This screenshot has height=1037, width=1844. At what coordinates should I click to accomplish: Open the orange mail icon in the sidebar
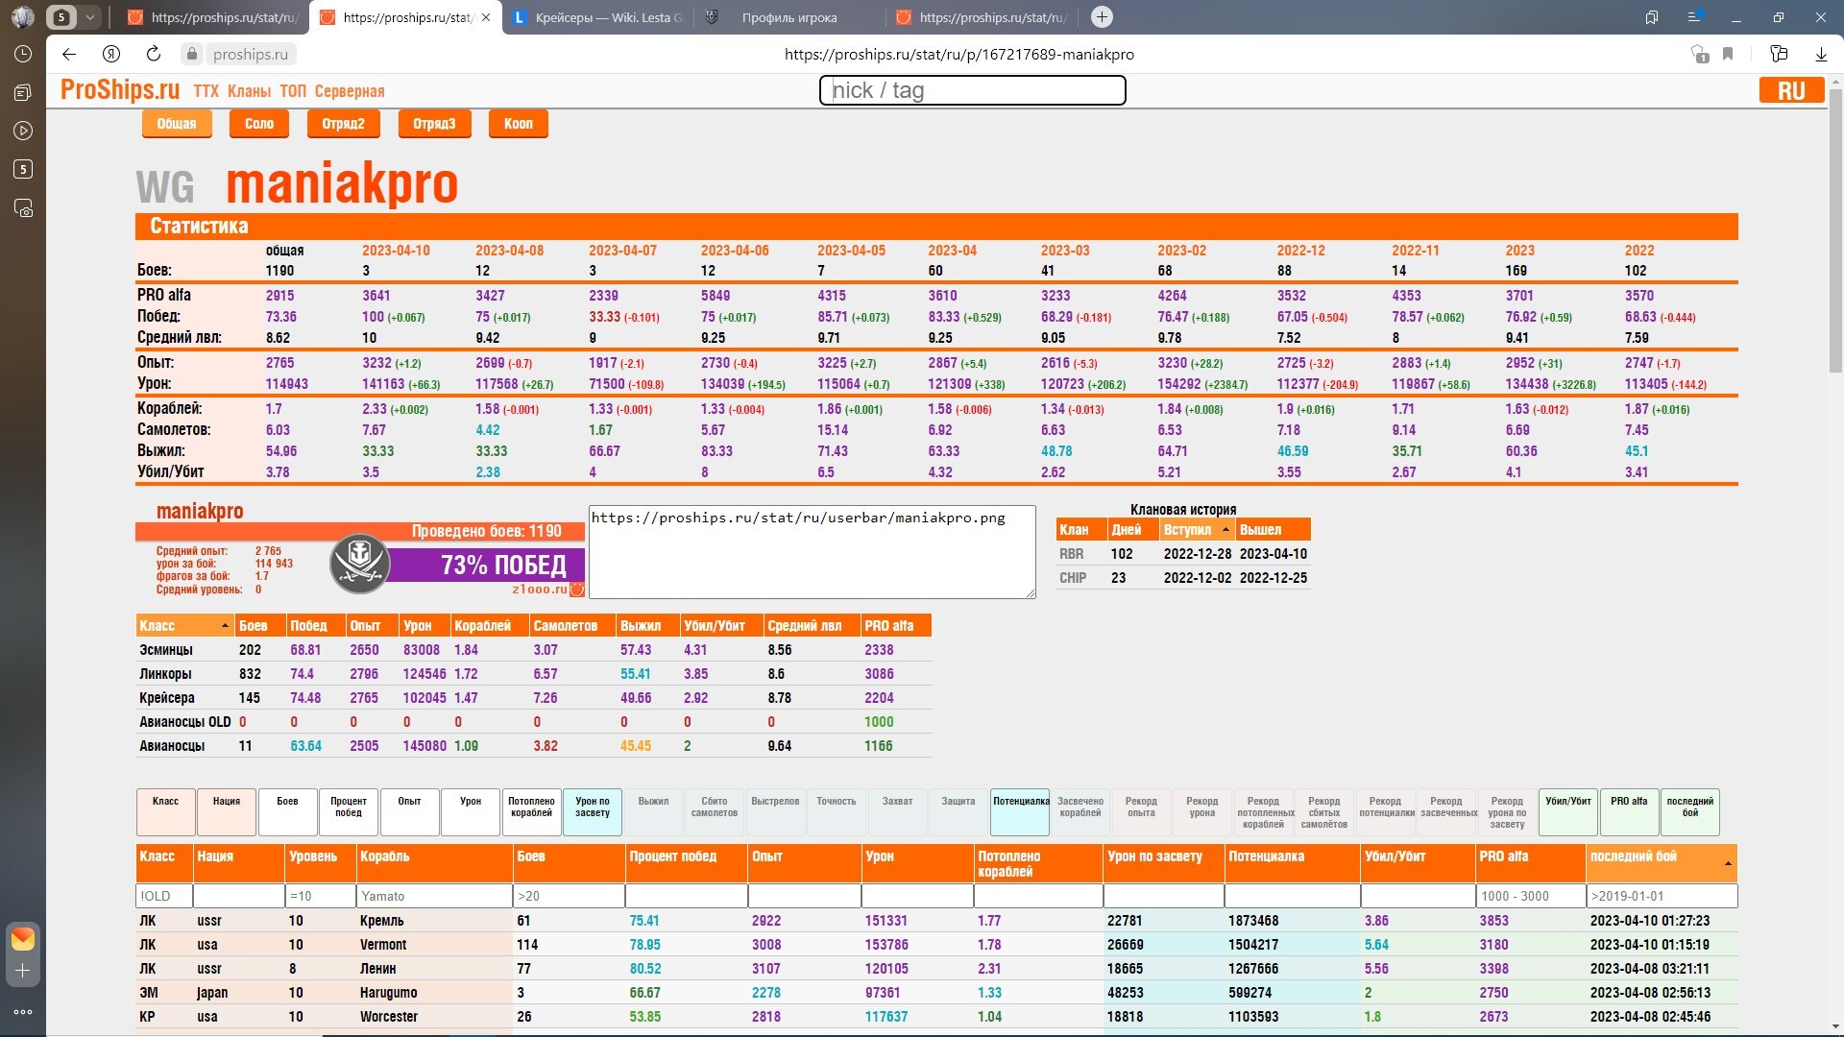click(23, 939)
